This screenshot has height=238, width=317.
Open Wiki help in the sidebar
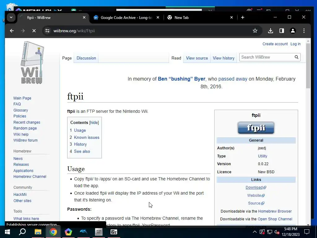pos(21,134)
